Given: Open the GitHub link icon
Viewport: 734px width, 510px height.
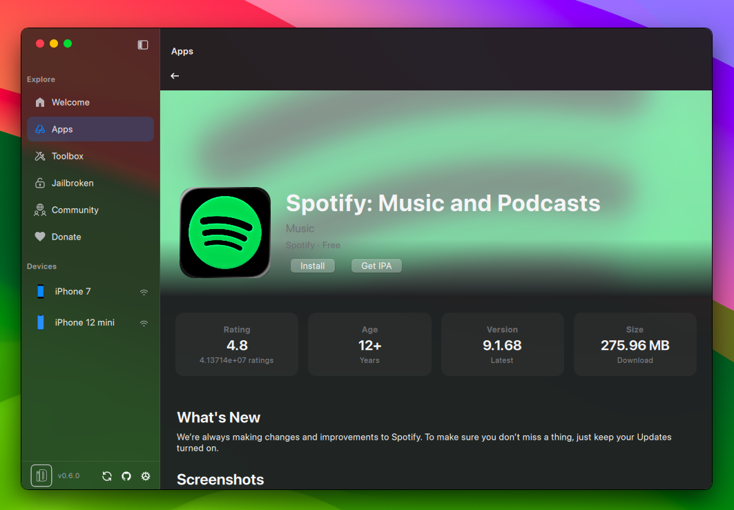Looking at the screenshot, I should 126,476.
